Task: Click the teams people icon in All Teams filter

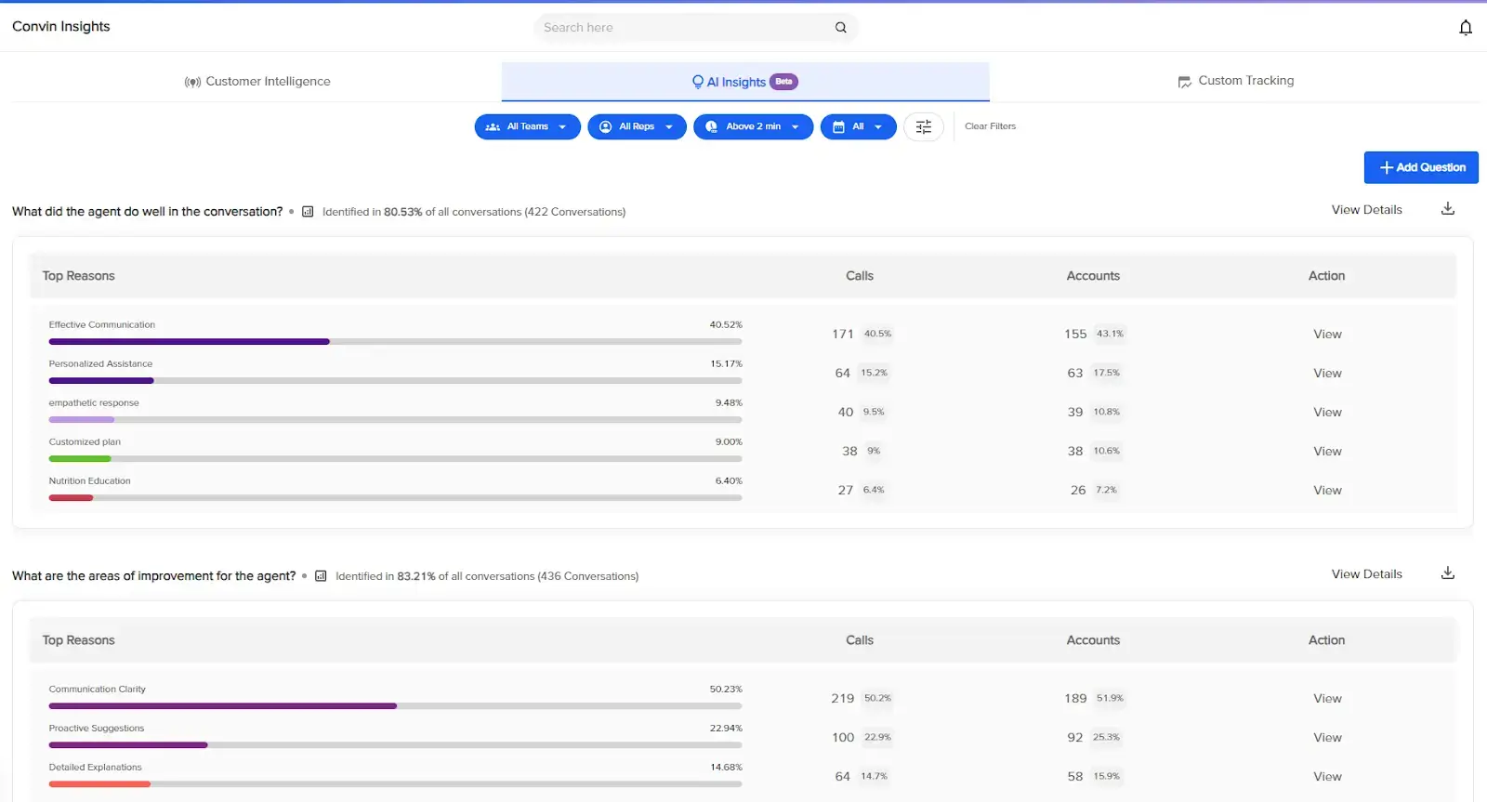Action: click(493, 126)
